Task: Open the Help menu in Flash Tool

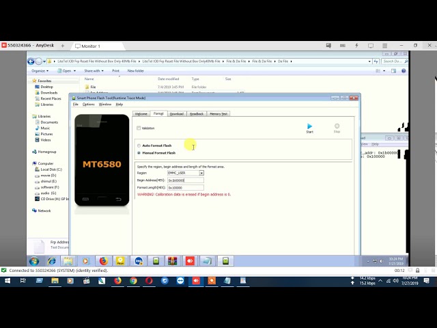Action: 119,105
